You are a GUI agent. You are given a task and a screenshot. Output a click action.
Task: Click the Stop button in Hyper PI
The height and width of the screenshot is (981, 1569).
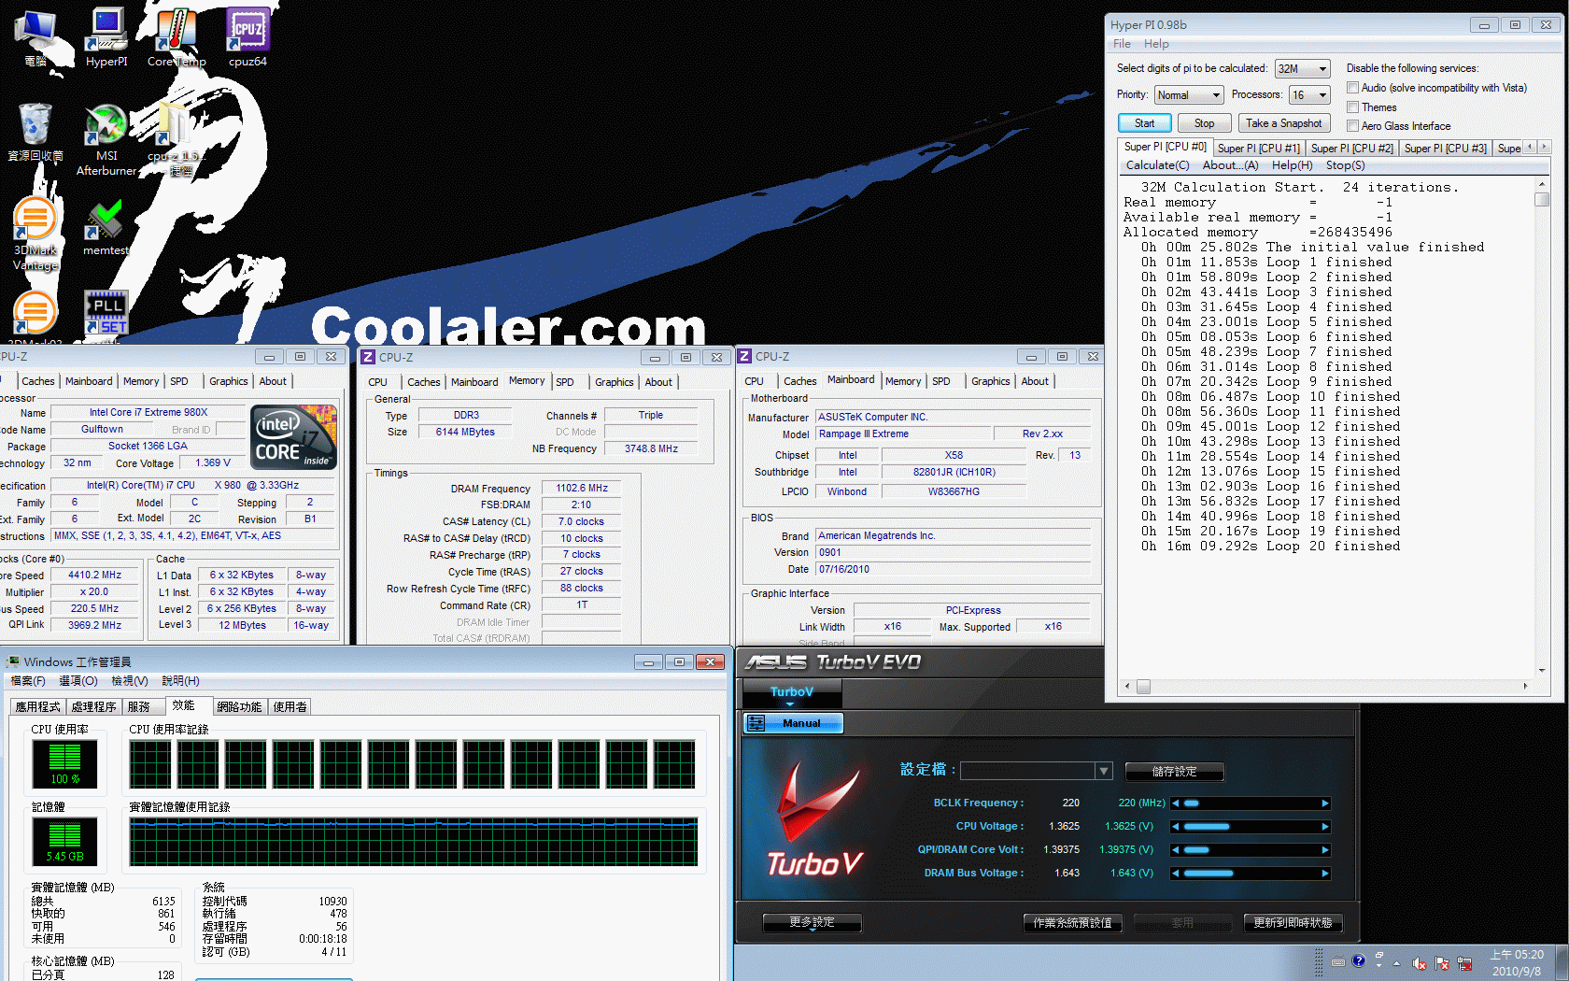tap(1204, 123)
